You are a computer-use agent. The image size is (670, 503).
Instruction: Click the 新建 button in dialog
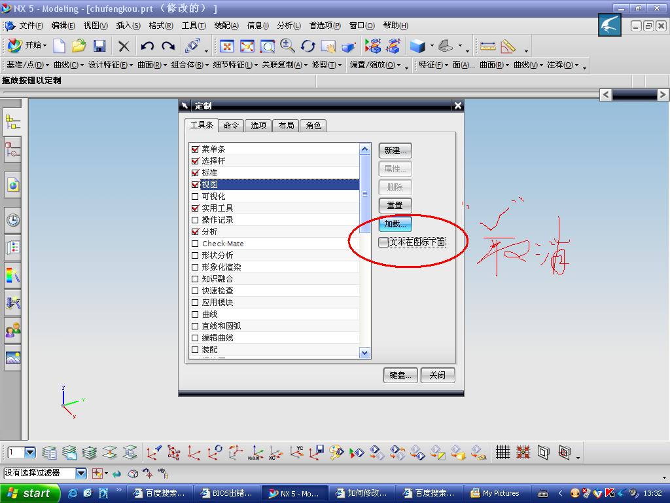click(x=395, y=151)
